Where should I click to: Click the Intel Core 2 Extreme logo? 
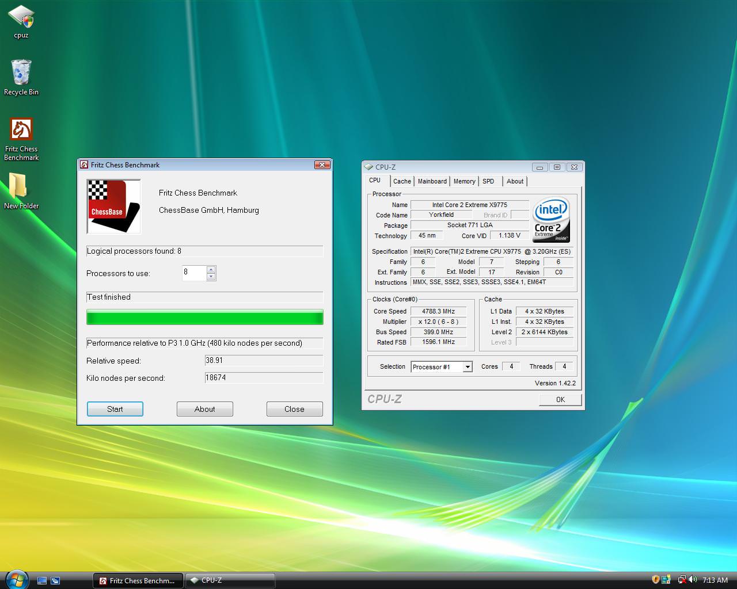tap(552, 220)
